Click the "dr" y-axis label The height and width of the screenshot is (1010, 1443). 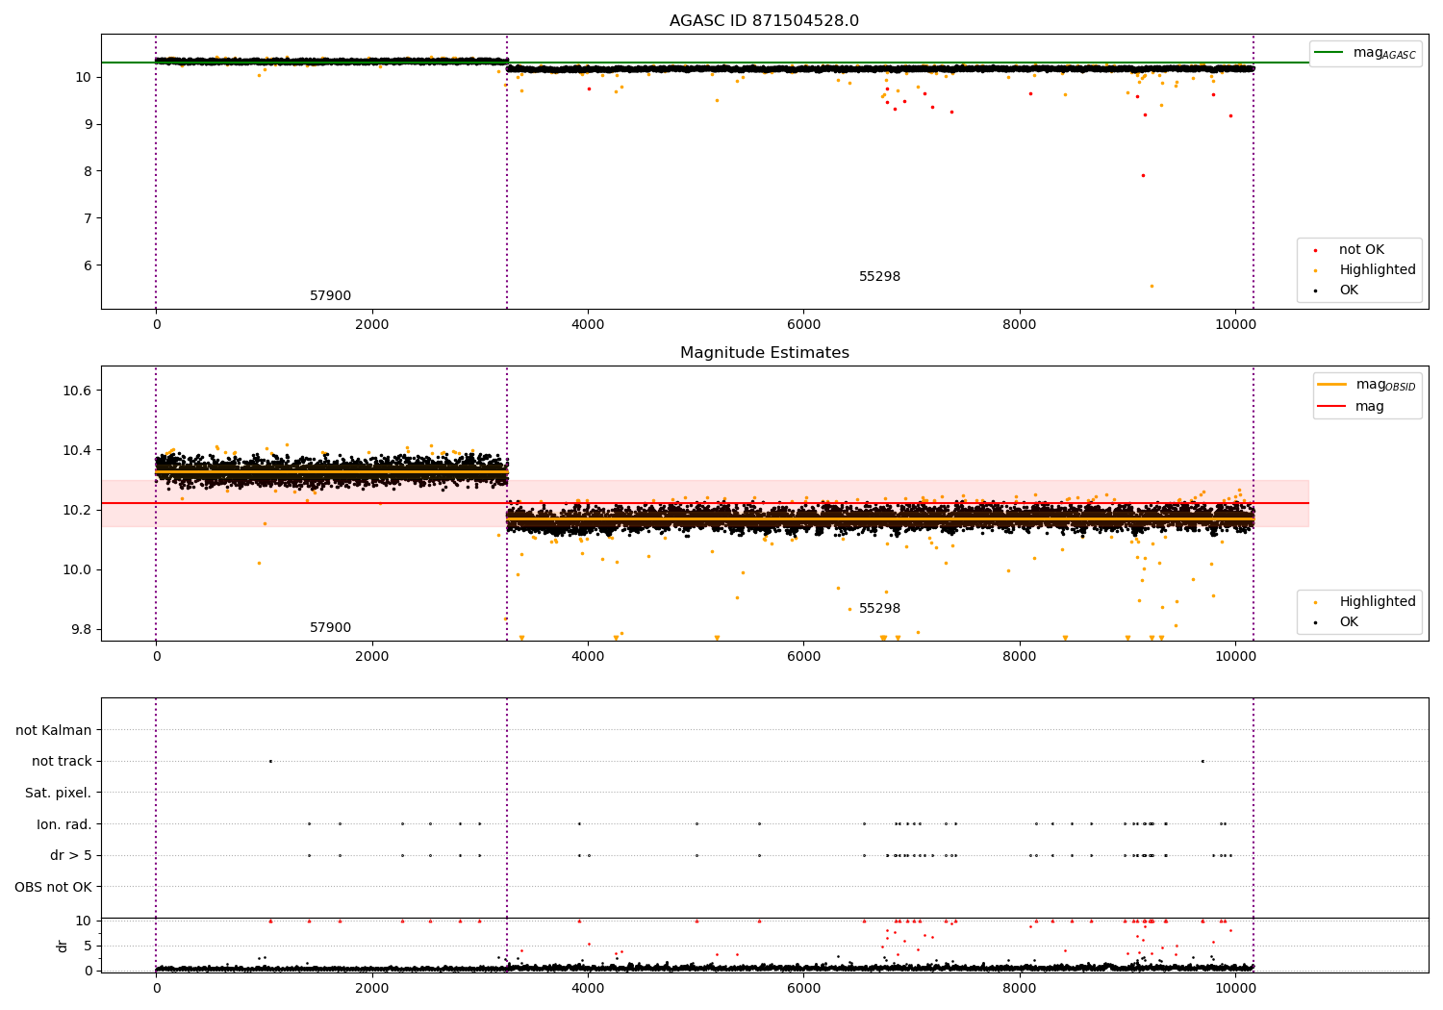tap(63, 946)
